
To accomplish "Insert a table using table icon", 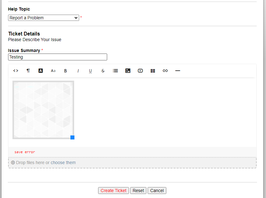I will 153,71.
